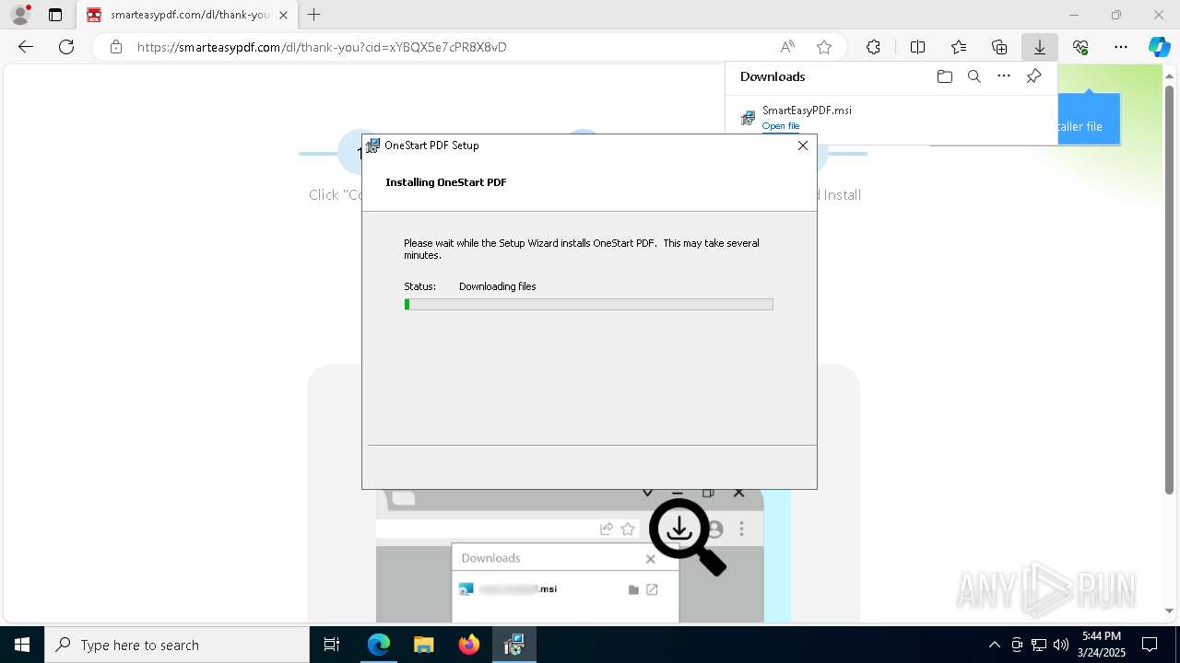Activate the Read aloud icon
The image size is (1180, 663).
pyautogui.click(x=787, y=47)
